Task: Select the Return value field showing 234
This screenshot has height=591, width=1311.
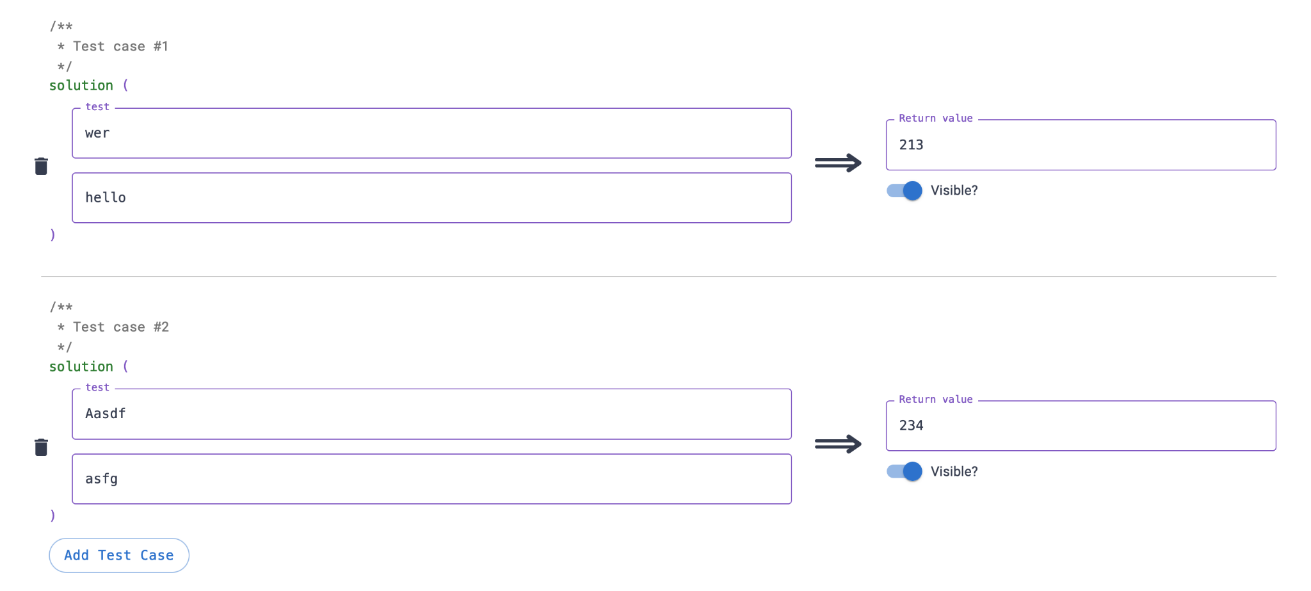Action: point(1081,426)
